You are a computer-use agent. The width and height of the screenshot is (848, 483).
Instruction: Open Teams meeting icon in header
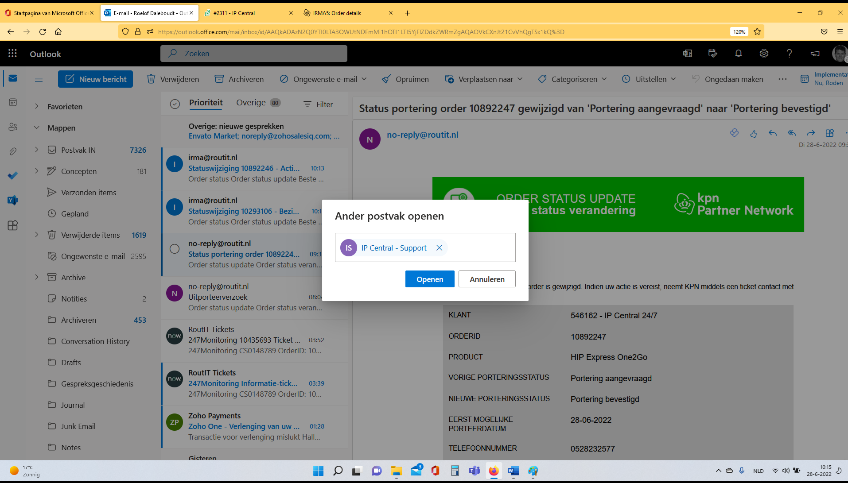[688, 54]
